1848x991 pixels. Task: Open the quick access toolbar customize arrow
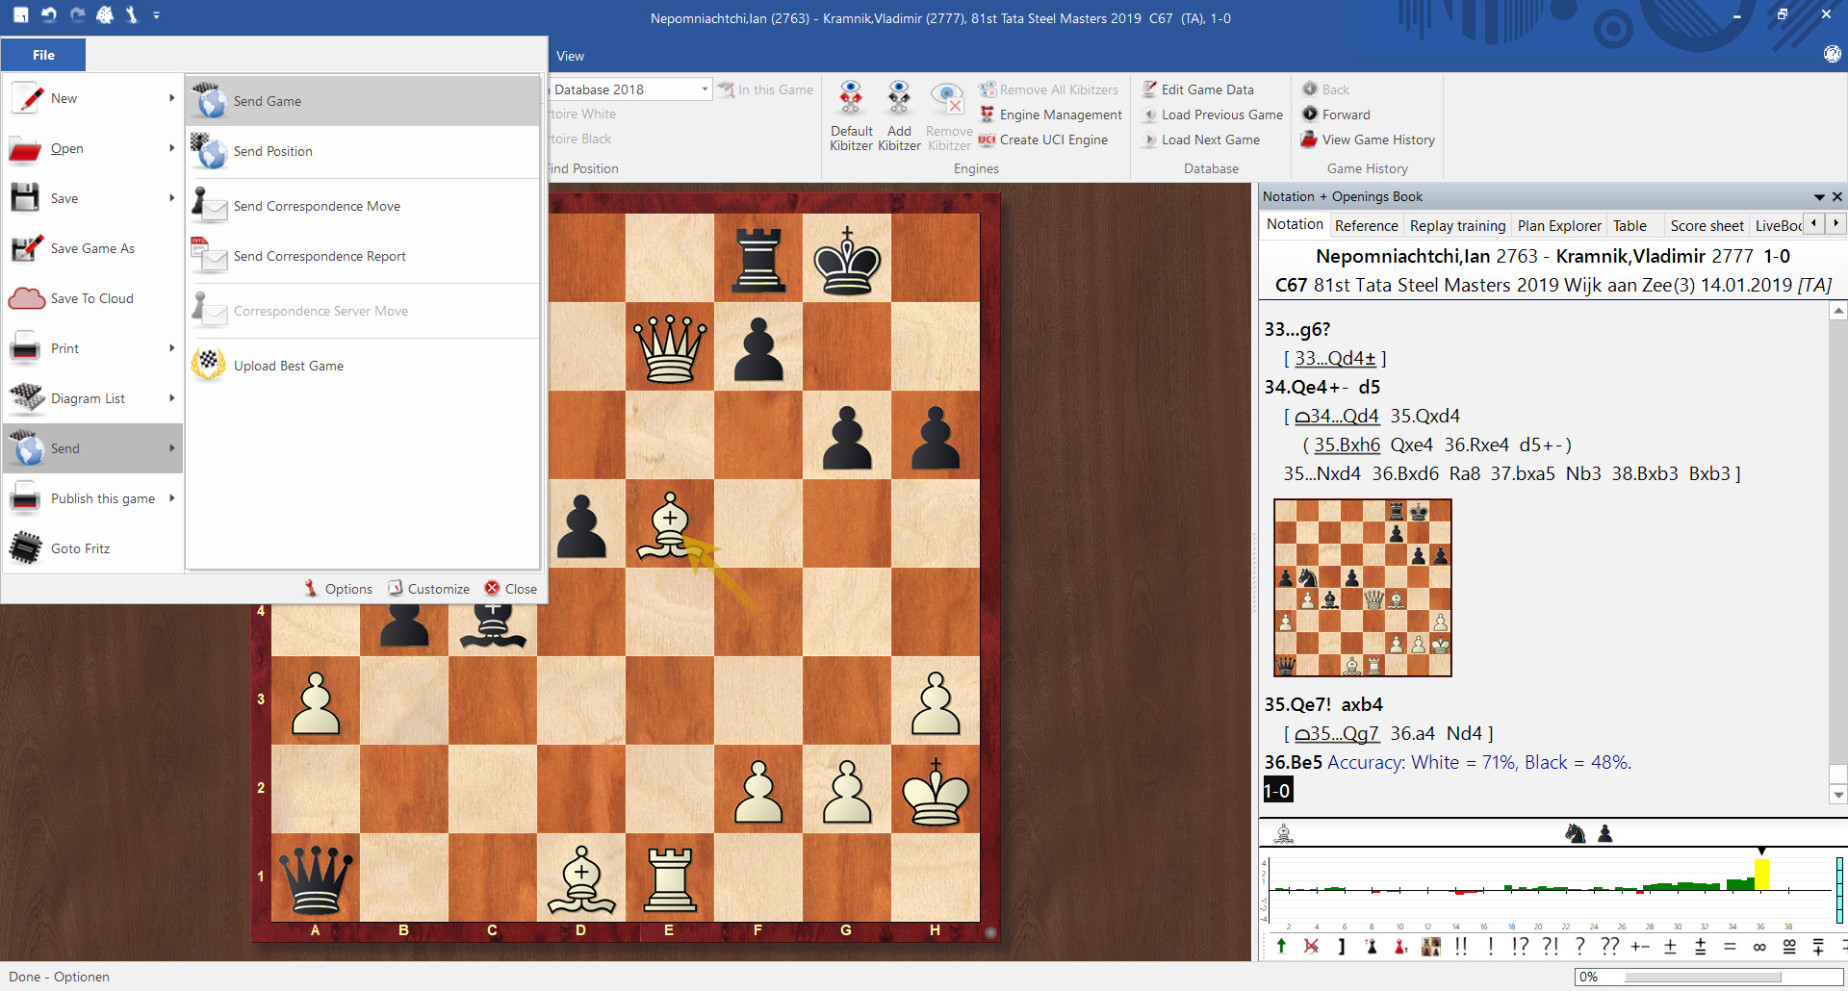pyautogui.click(x=157, y=15)
